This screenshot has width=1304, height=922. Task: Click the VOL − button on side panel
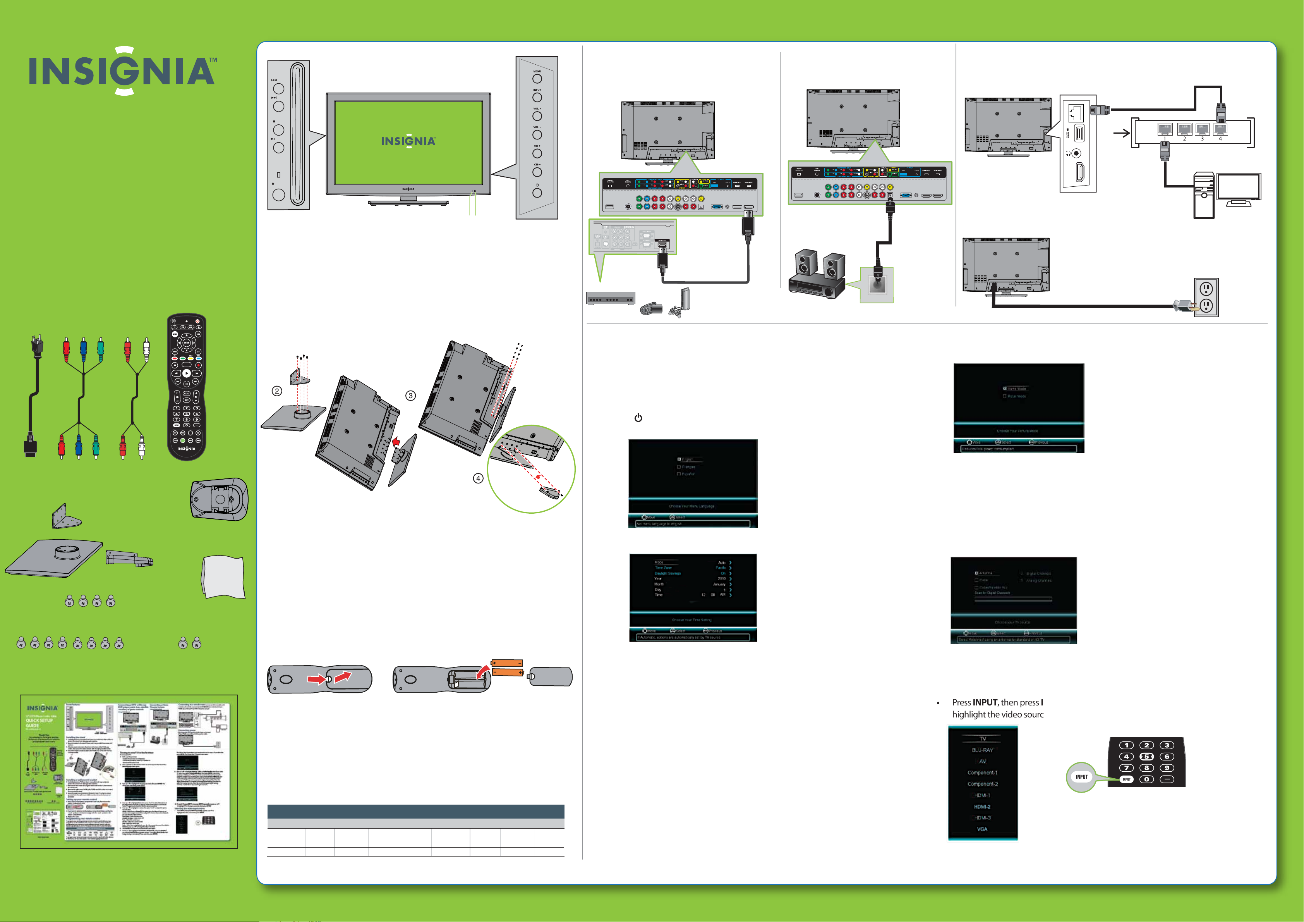point(537,135)
